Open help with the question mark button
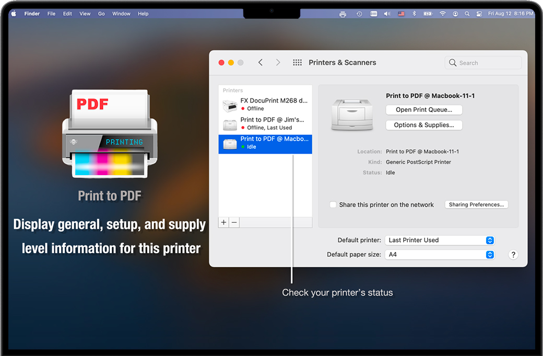The image size is (543, 356). point(513,255)
